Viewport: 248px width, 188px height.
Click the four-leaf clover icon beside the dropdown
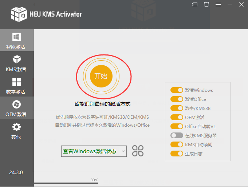tap(138, 151)
